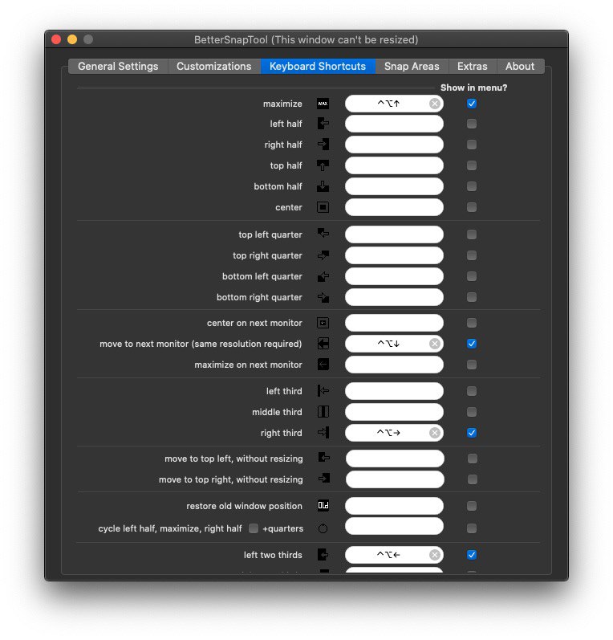The image size is (613, 640).
Task: Click the bottom left quarter icon
Action: pos(323,277)
